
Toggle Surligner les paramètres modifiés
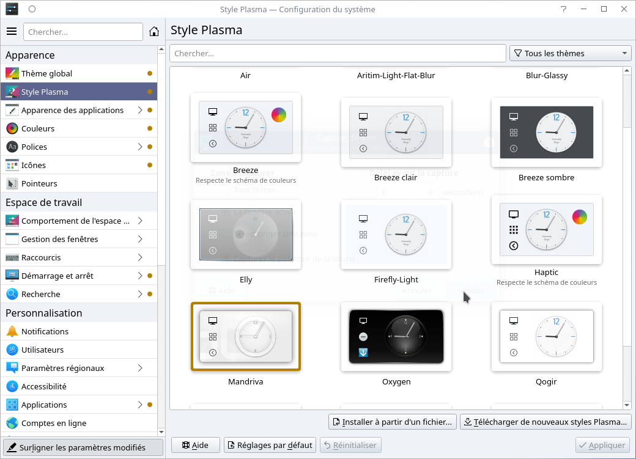tap(83, 447)
